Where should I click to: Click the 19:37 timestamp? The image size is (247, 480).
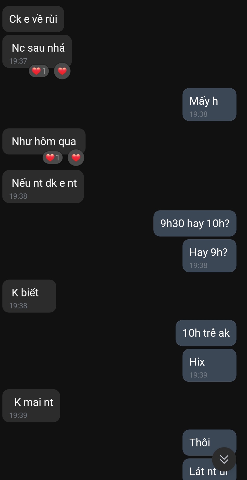click(x=18, y=61)
